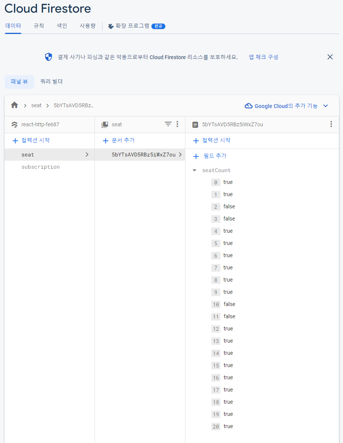Screen dimensions: 343x443
Task: Click the filter icon in seat collection
Action: [168, 124]
